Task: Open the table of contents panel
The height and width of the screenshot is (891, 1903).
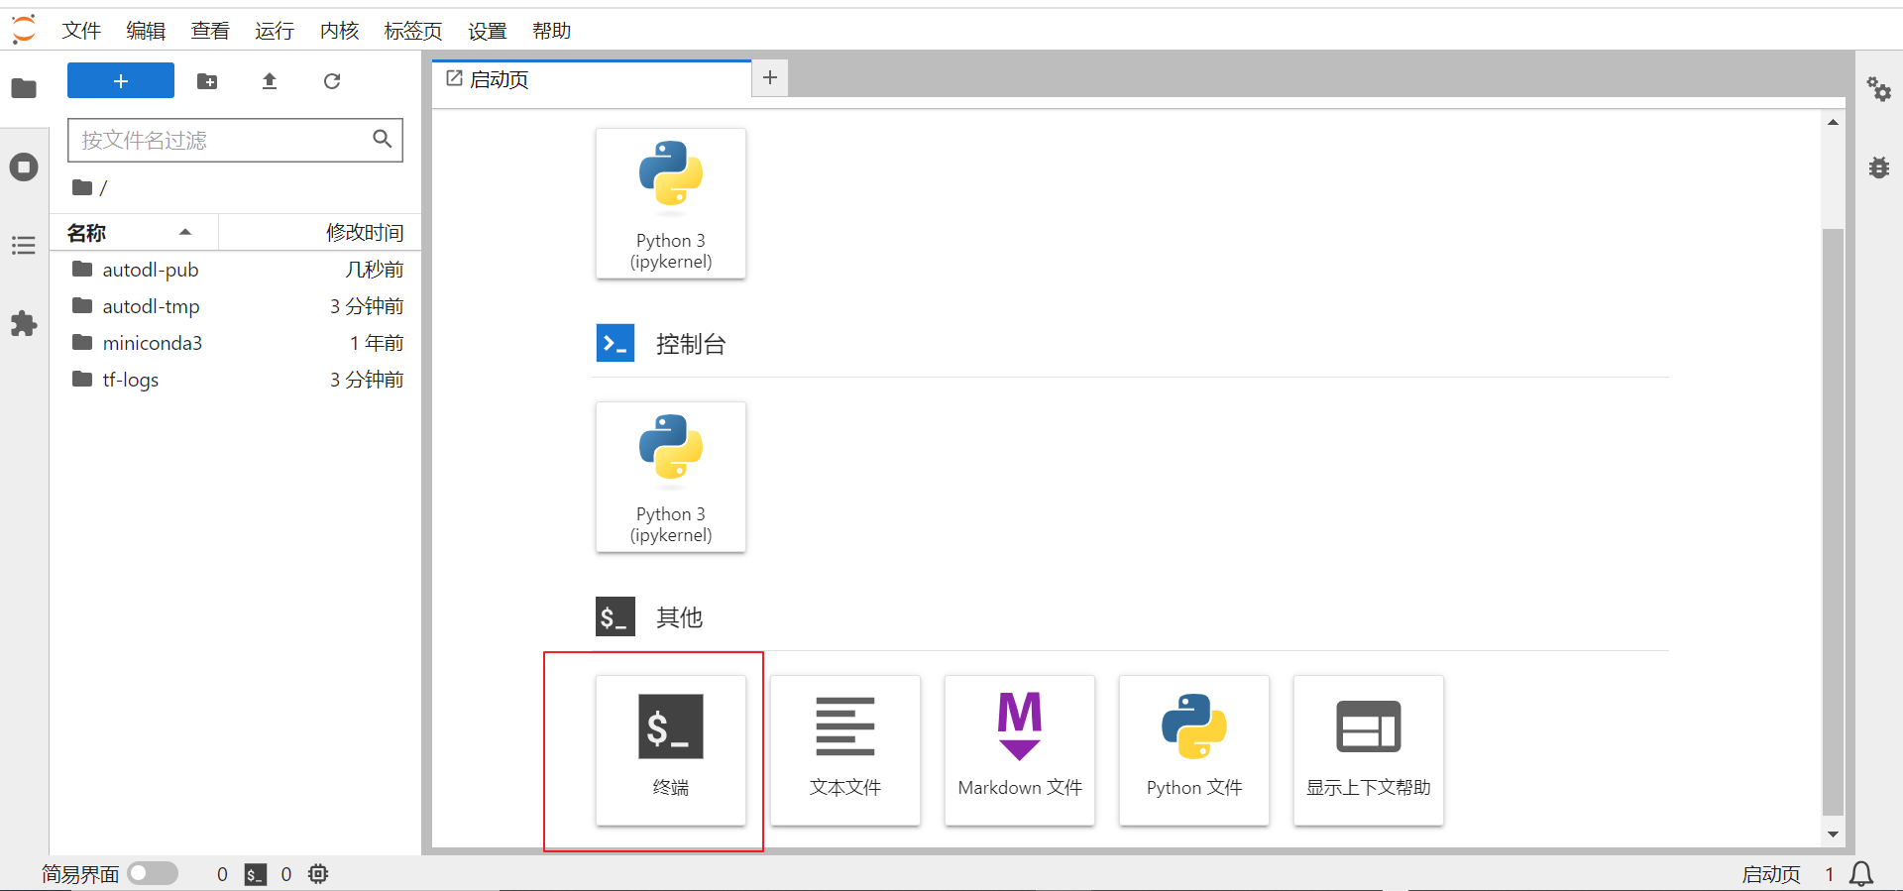Action: (x=24, y=245)
